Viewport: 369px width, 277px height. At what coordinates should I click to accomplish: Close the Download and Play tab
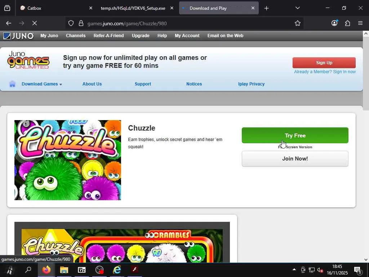tap(253, 8)
